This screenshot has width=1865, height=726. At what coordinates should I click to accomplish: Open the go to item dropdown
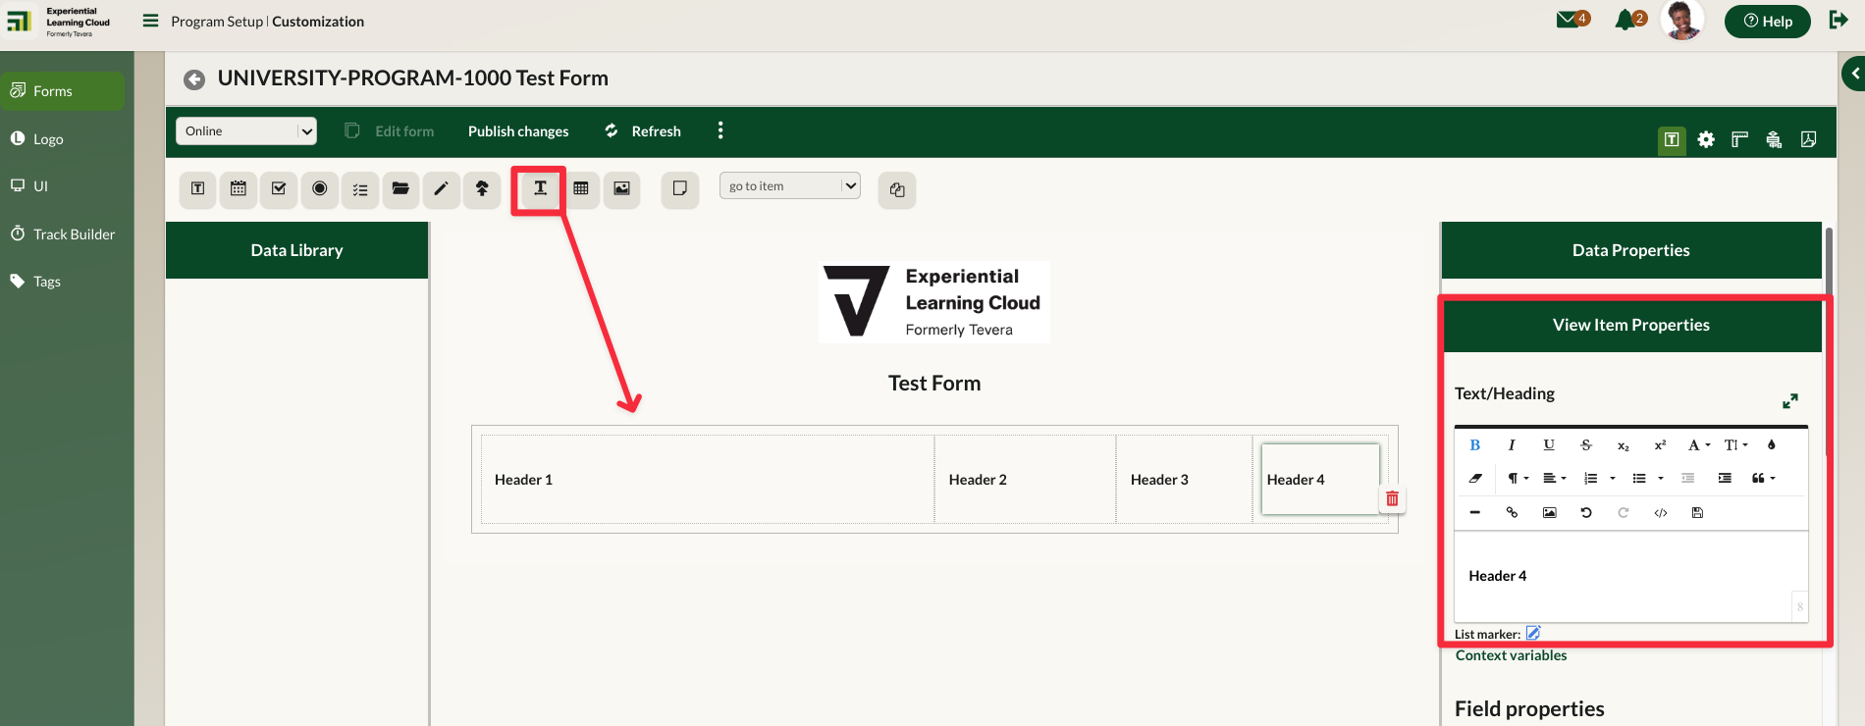coord(790,185)
